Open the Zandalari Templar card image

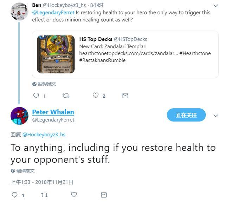[x=56, y=54]
